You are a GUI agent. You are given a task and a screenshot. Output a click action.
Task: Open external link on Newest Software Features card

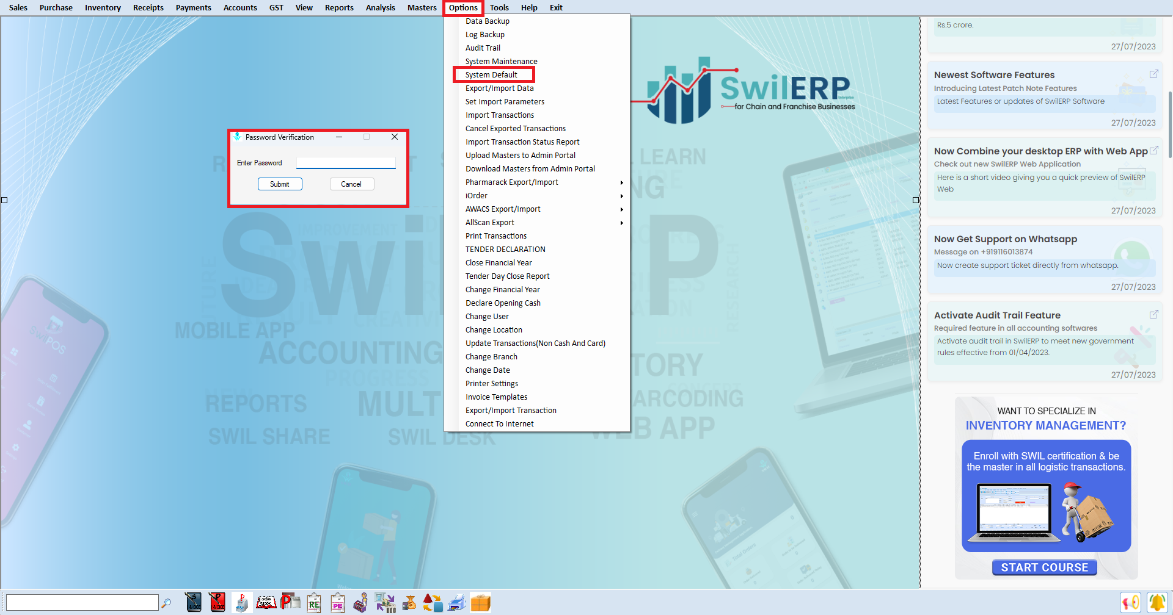point(1153,74)
